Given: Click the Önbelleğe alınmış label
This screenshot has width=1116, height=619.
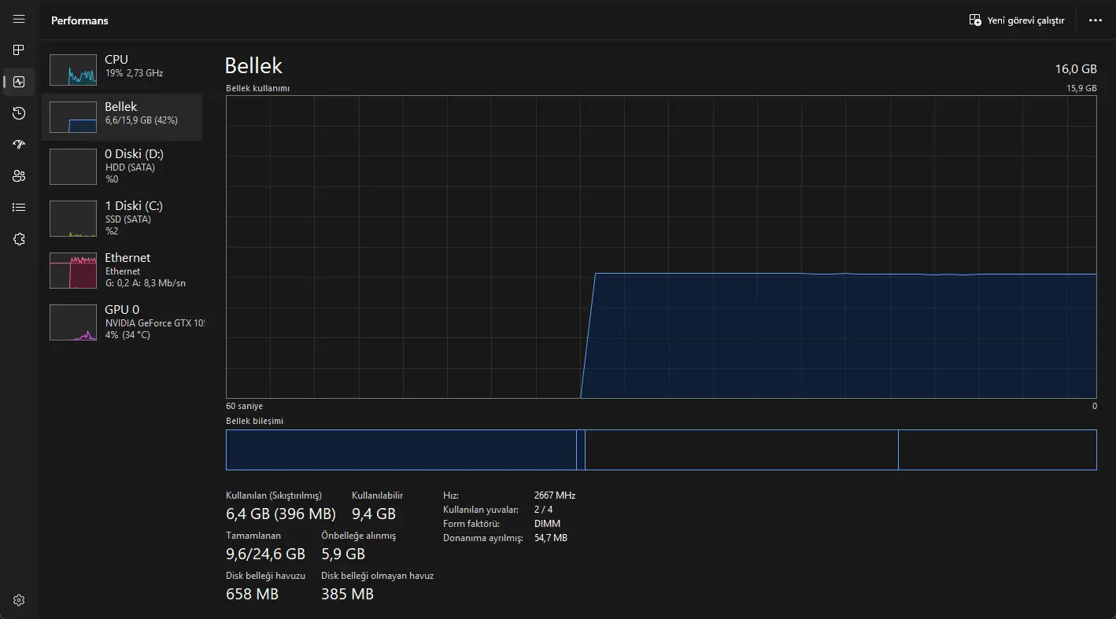Looking at the screenshot, I should pyautogui.click(x=358, y=536).
